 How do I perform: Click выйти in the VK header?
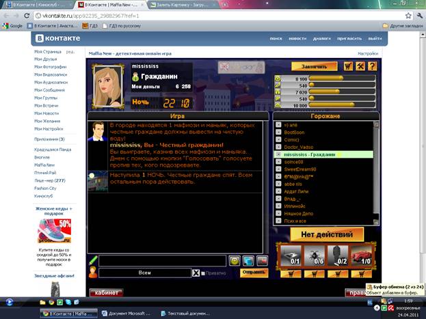pos(375,38)
